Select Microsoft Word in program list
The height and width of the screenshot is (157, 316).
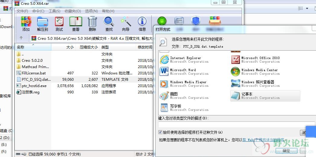(x=184, y=72)
